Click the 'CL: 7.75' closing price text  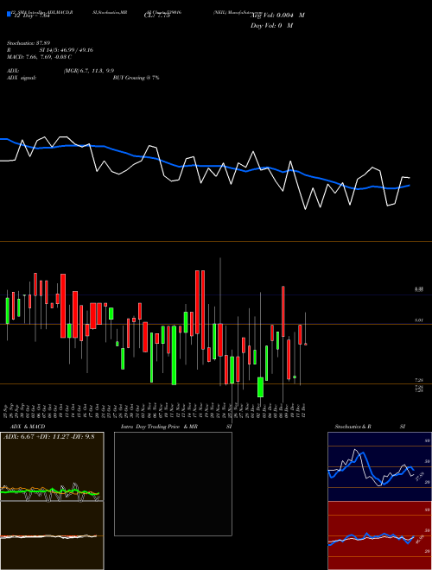tap(157, 16)
